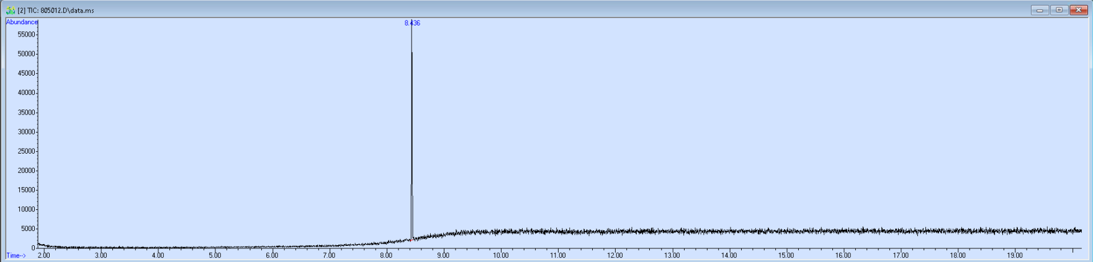Image resolution: width=1093 pixels, height=262 pixels.
Task: Click the 8.436 peak retention time label
Action: pos(412,23)
